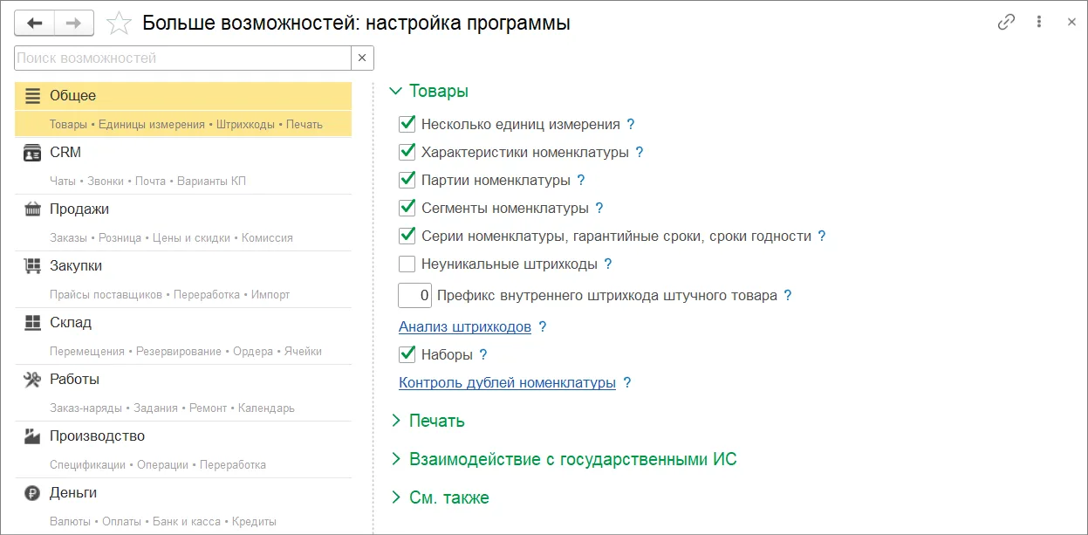Click the Деньги ruble coin icon

click(32, 493)
